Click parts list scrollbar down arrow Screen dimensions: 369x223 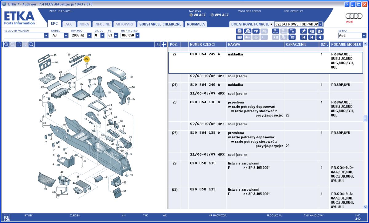pyautogui.click(x=365, y=207)
